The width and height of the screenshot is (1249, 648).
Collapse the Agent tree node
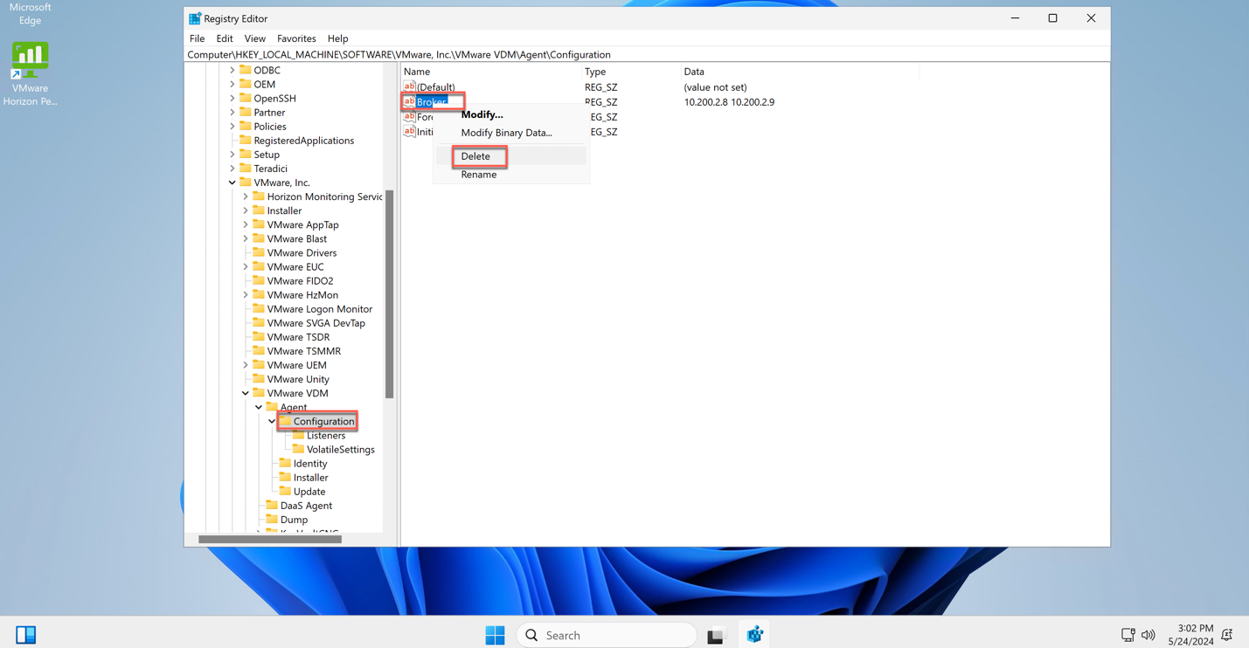coord(259,407)
